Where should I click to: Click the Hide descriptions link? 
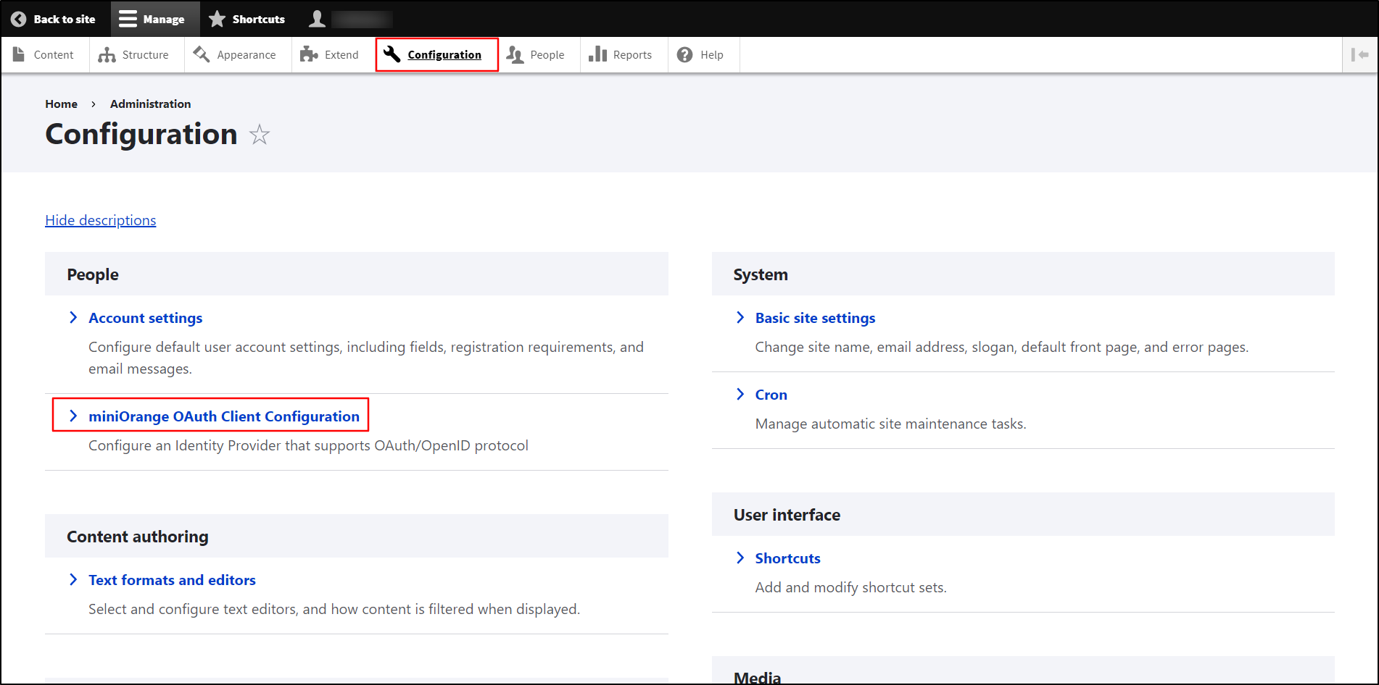click(101, 220)
